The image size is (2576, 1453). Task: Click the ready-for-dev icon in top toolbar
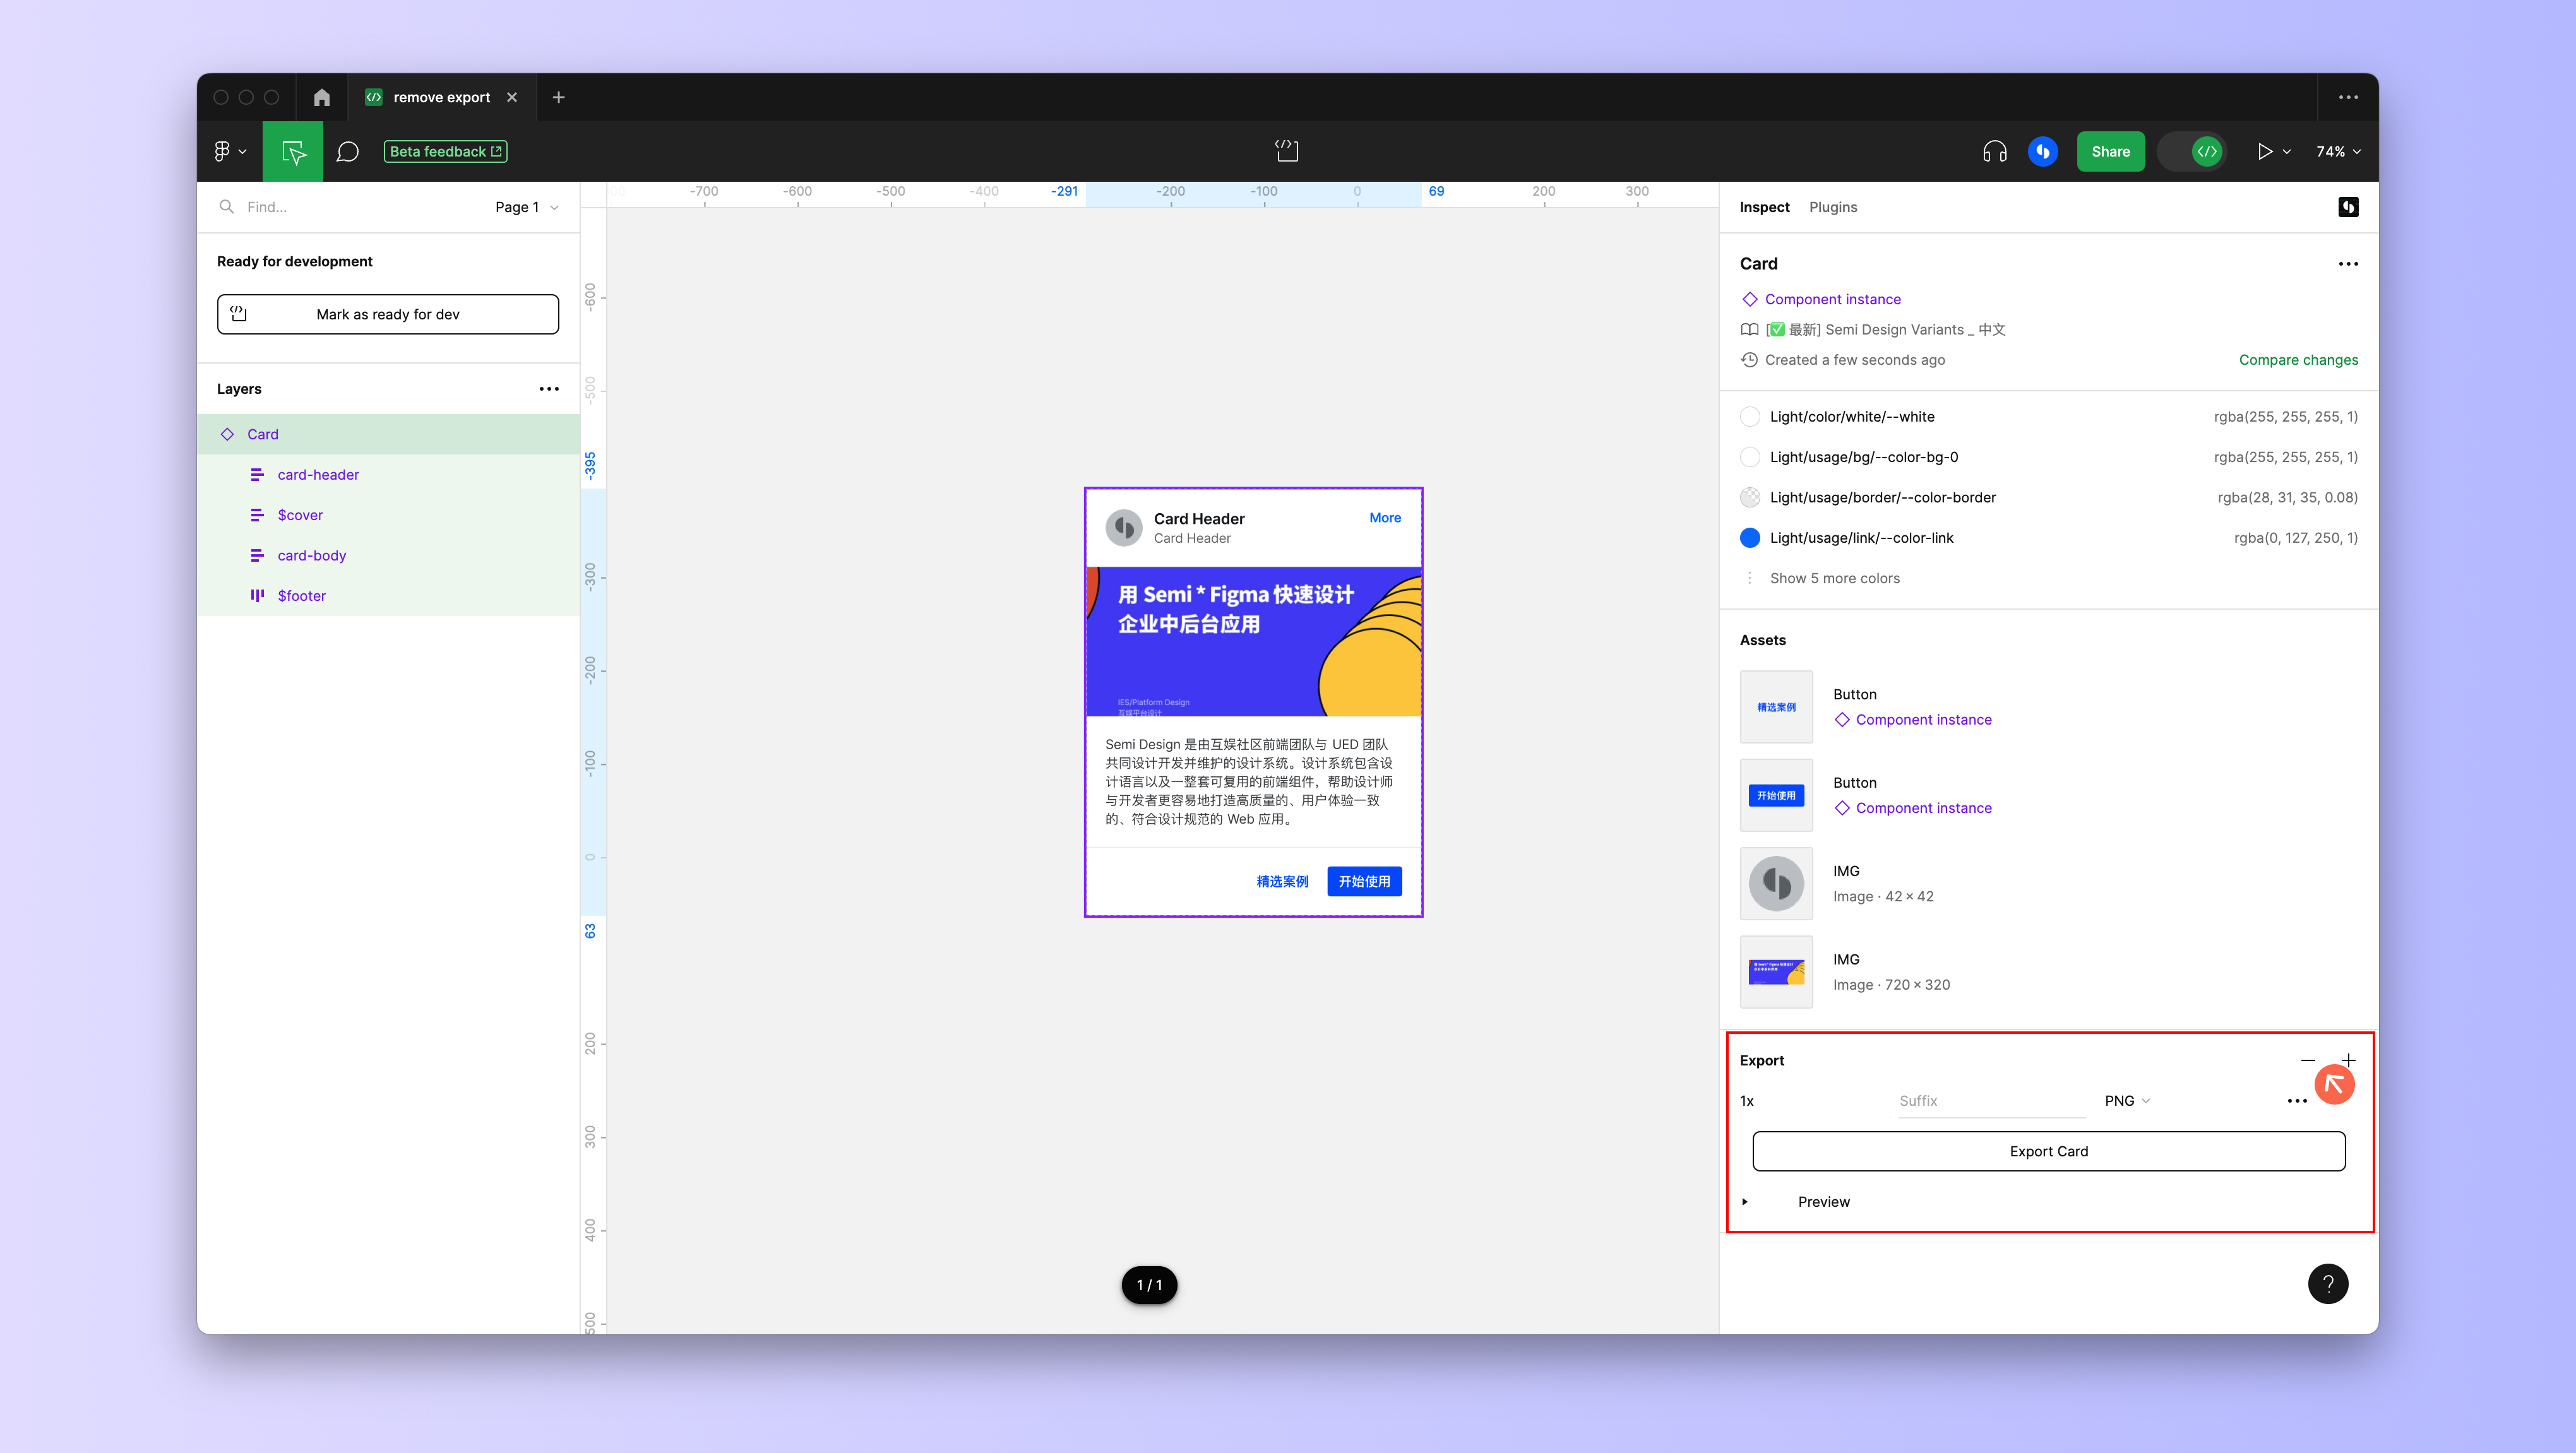pos(1287,151)
